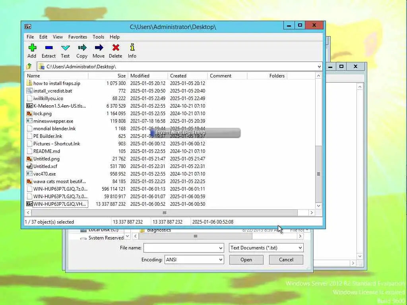Go up one folder with the arrow icon
The height and width of the screenshot is (305, 407).
[29, 66]
